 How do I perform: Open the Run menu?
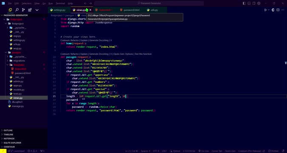[51, 3]
